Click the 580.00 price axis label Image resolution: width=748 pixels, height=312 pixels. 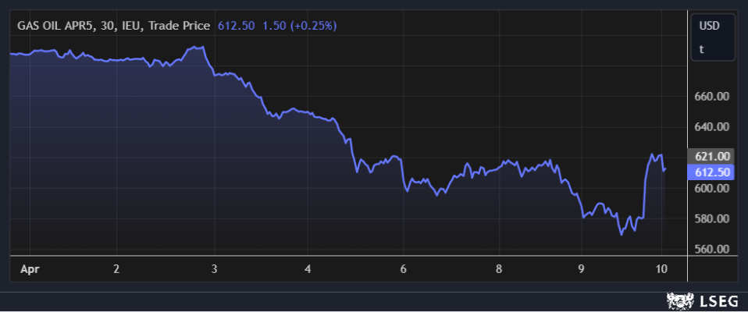[711, 218]
